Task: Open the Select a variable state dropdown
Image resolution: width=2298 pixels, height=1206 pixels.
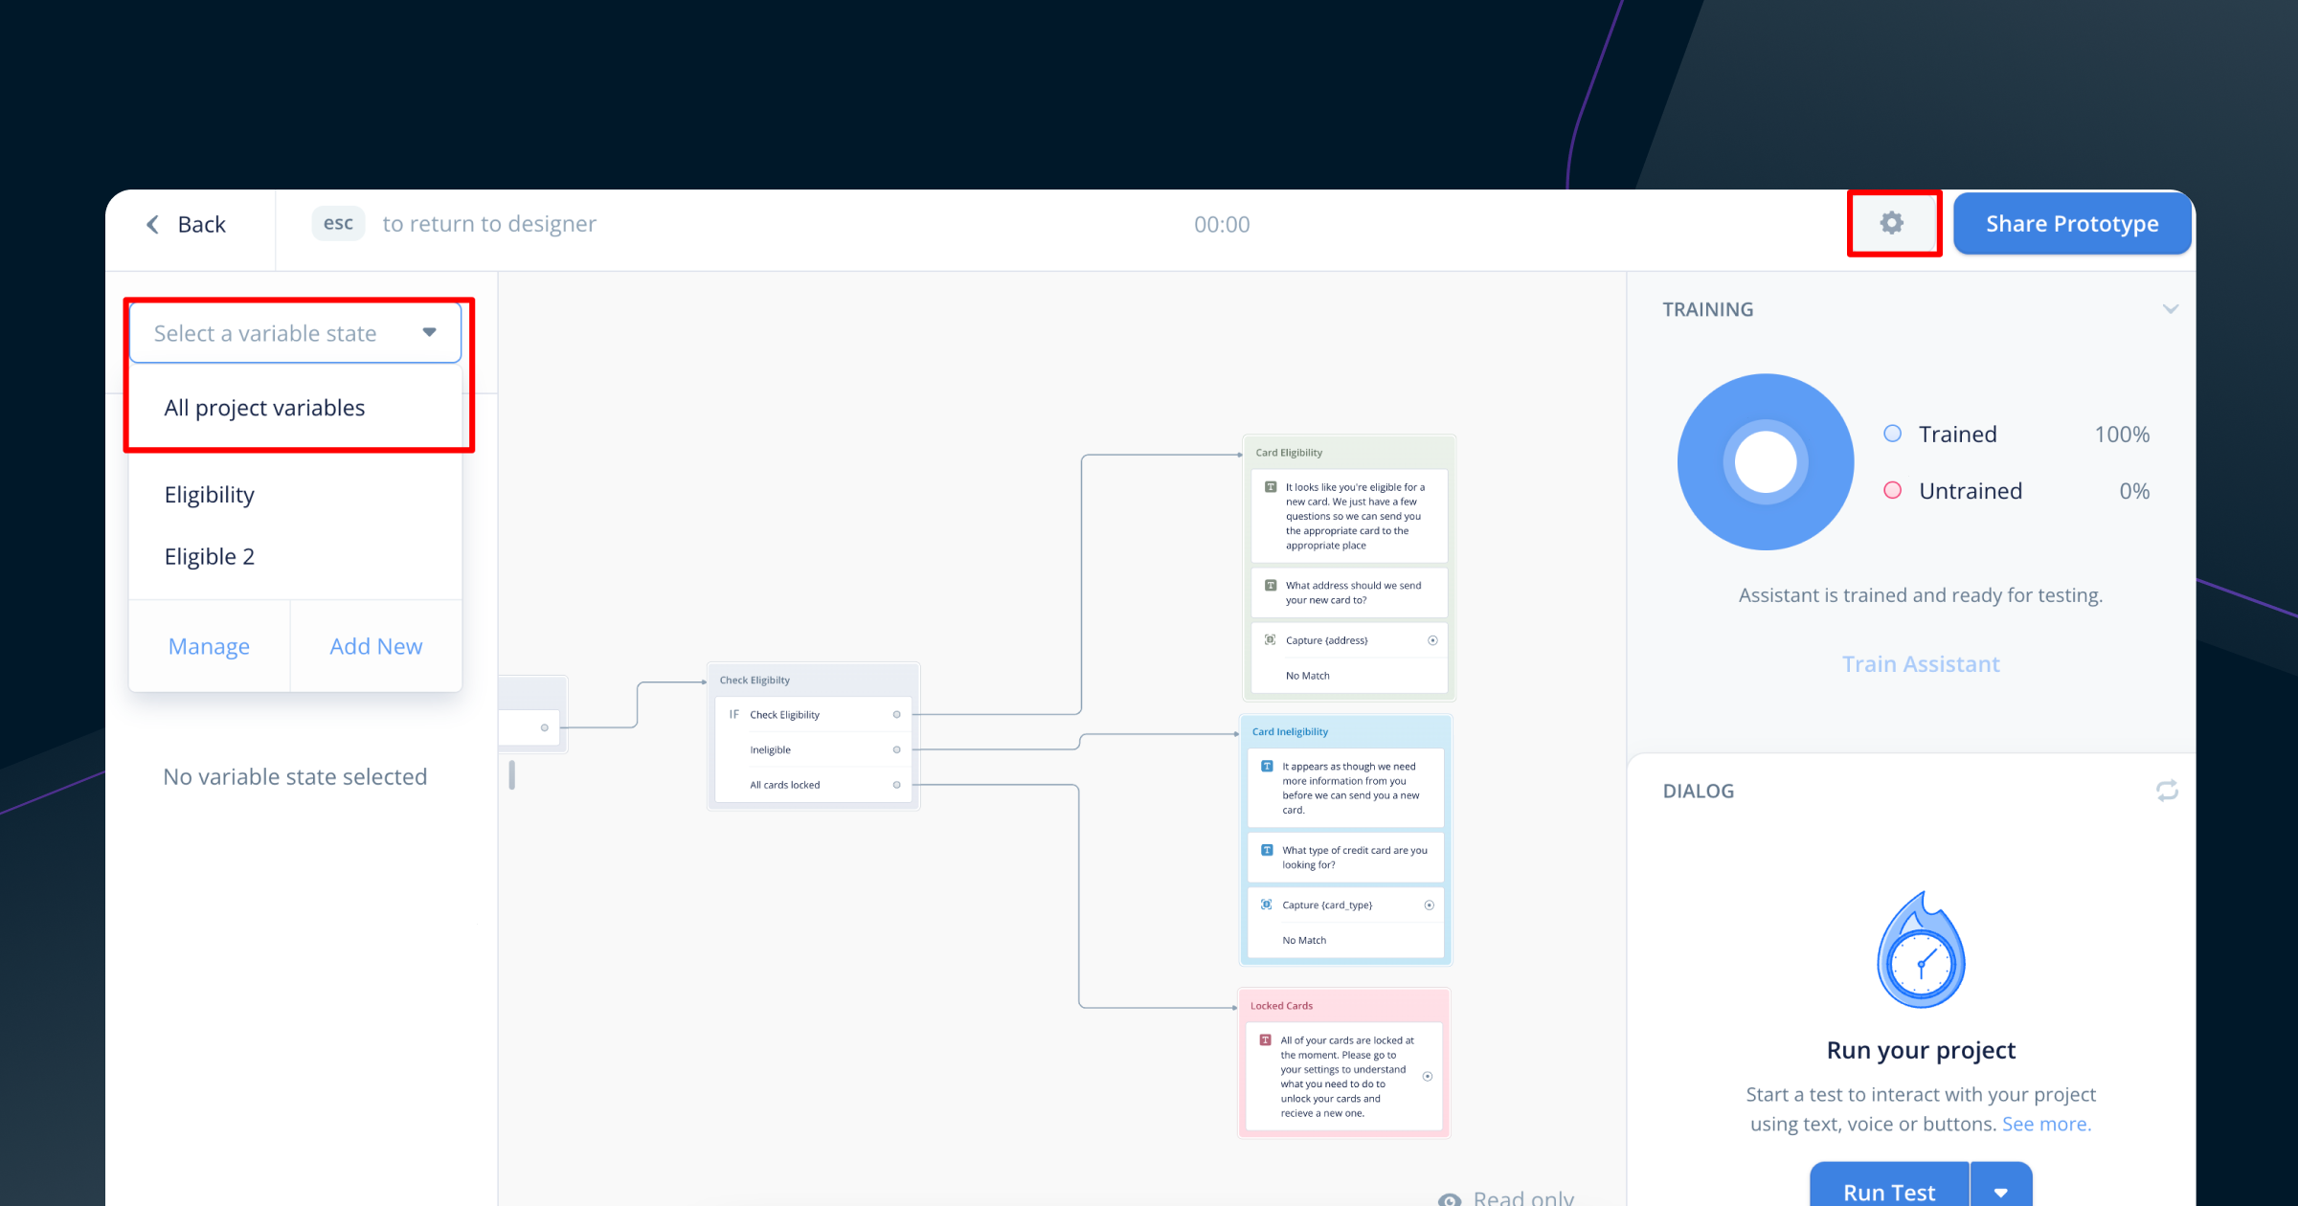Action: point(295,333)
